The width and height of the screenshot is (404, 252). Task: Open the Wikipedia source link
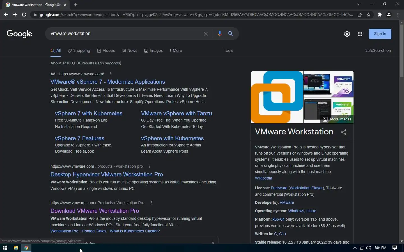click(263, 178)
